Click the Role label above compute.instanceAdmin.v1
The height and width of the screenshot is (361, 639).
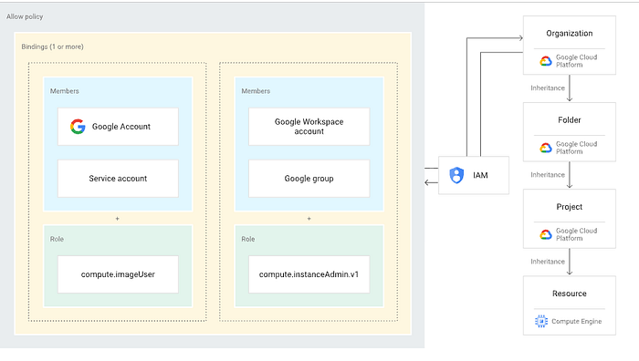pyautogui.click(x=247, y=239)
